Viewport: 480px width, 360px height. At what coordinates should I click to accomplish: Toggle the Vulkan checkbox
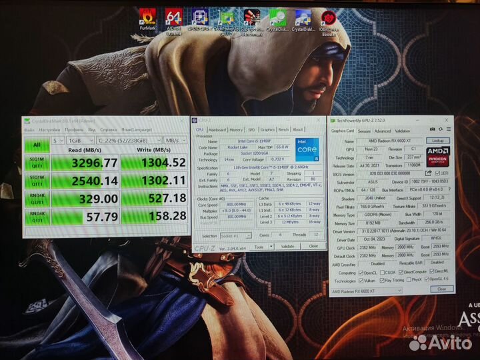(x=361, y=281)
